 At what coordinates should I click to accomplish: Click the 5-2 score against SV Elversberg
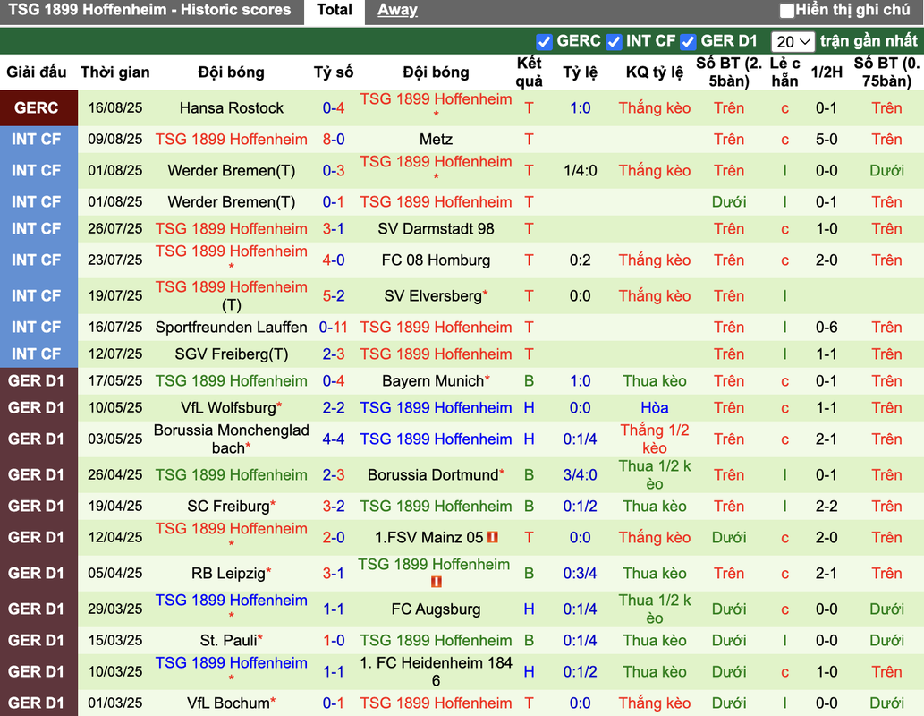[334, 296]
